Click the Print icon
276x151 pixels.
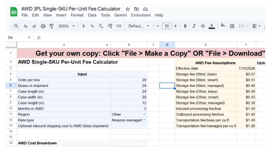click(43, 26)
